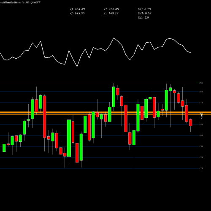Click the 140 price axis label
Viewport: 211px width, 211px height.
click(x=201, y=135)
